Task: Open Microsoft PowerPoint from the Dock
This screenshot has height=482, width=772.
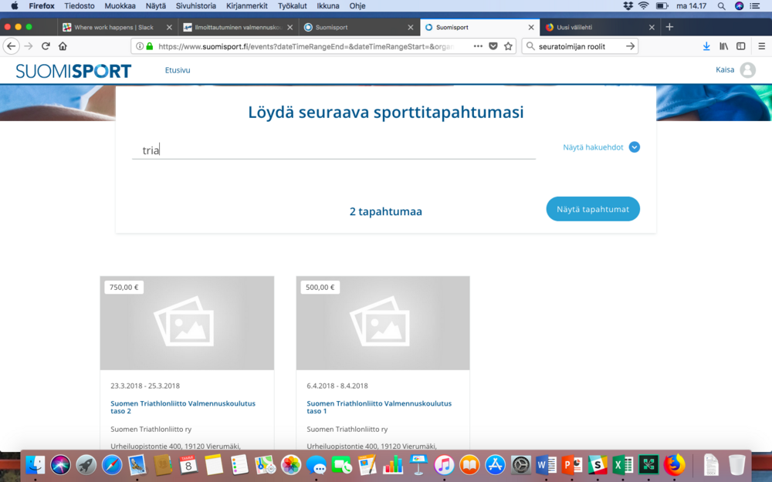Action: click(x=572, y=465)
